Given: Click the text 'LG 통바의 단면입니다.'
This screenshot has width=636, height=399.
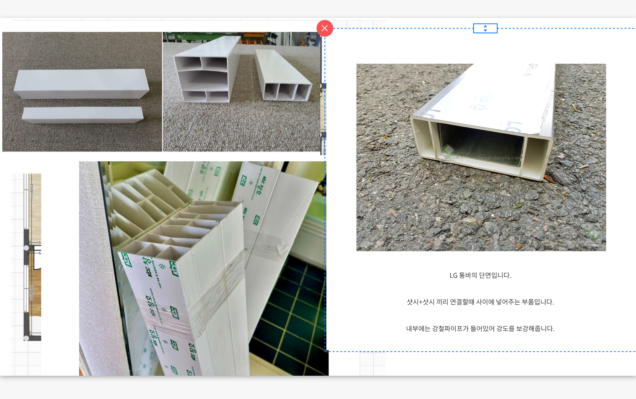Looking at the screenshot, I should click(x=480, y=275).
